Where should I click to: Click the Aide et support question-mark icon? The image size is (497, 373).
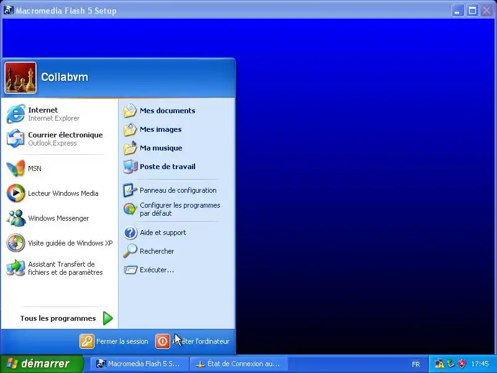pos(130,233)
